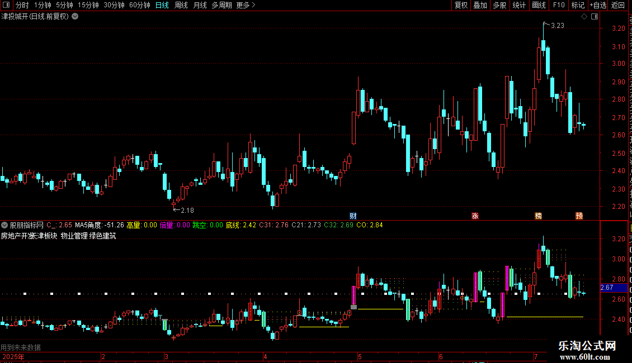
Task: Click the red 涨 event marker
Action: 475,216
